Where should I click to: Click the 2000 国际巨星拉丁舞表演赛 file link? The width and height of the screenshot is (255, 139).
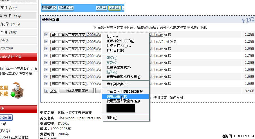point(76,77)
